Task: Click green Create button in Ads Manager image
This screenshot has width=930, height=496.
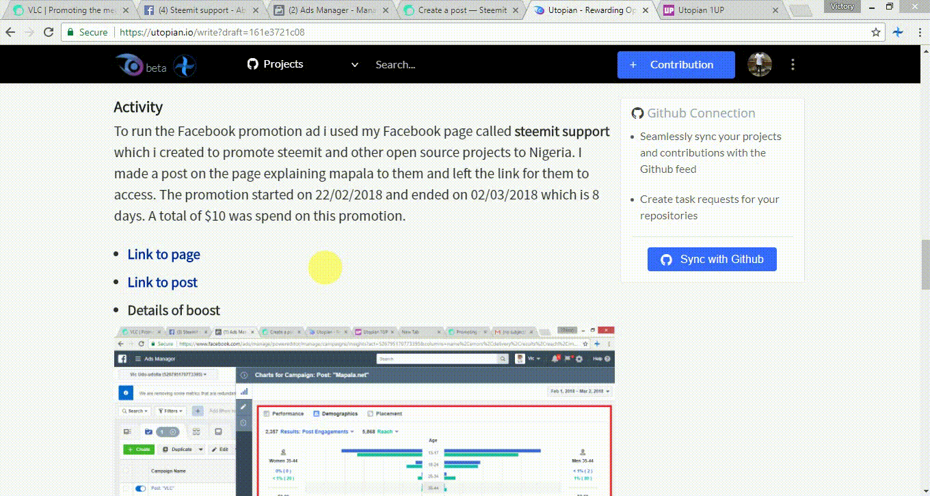Action: click(x=139, y=449)
